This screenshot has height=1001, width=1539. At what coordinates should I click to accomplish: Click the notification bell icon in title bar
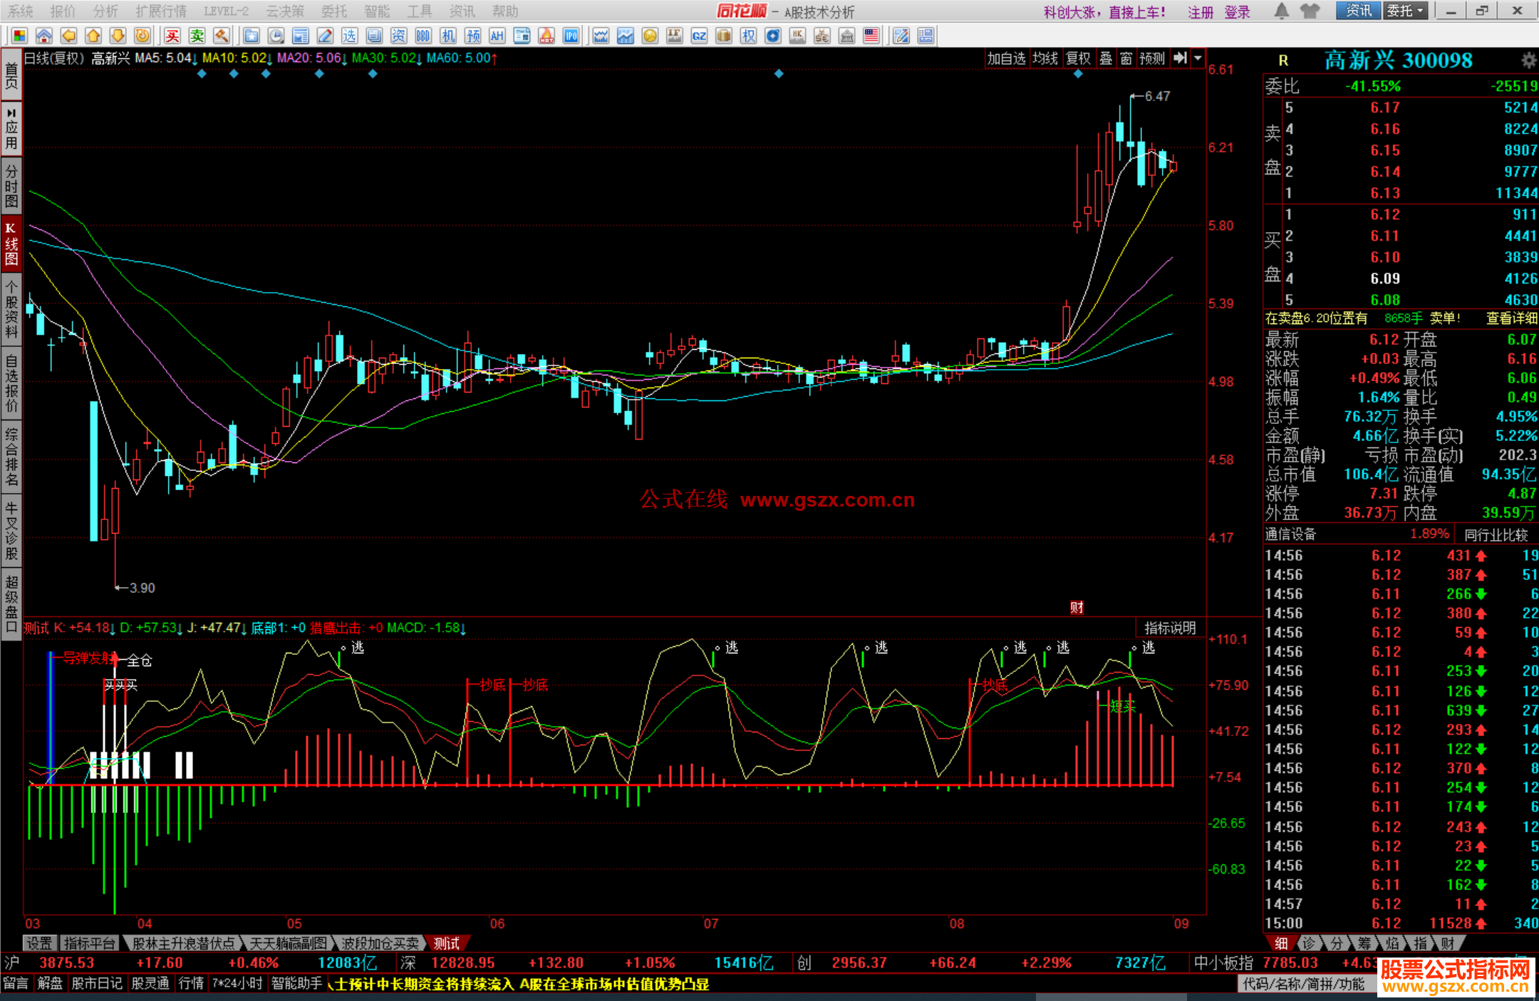coord(1281,11)
